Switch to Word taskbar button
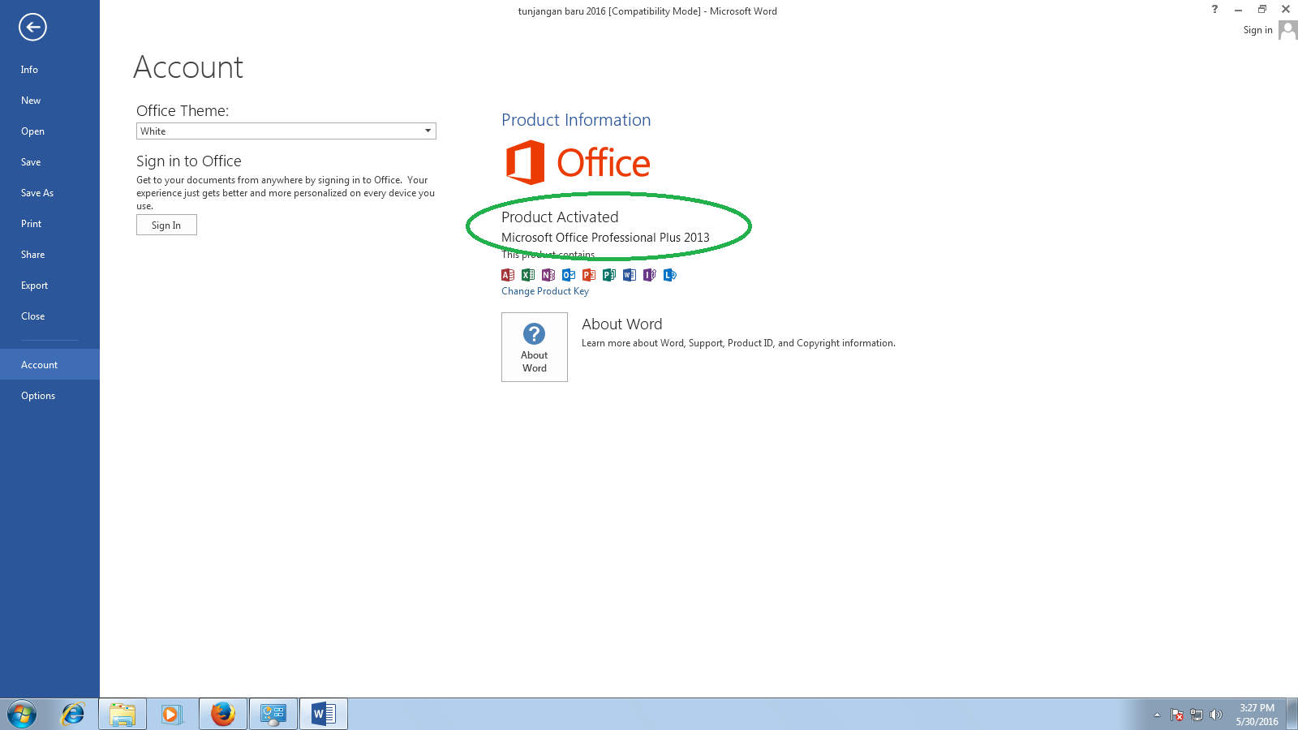1298x730 pixels. tap(324, 715)
